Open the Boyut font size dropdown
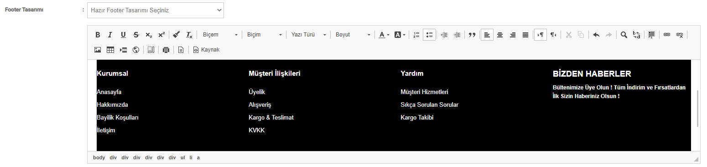This screenshot has height=167, width=707. [x=353, y=35]
